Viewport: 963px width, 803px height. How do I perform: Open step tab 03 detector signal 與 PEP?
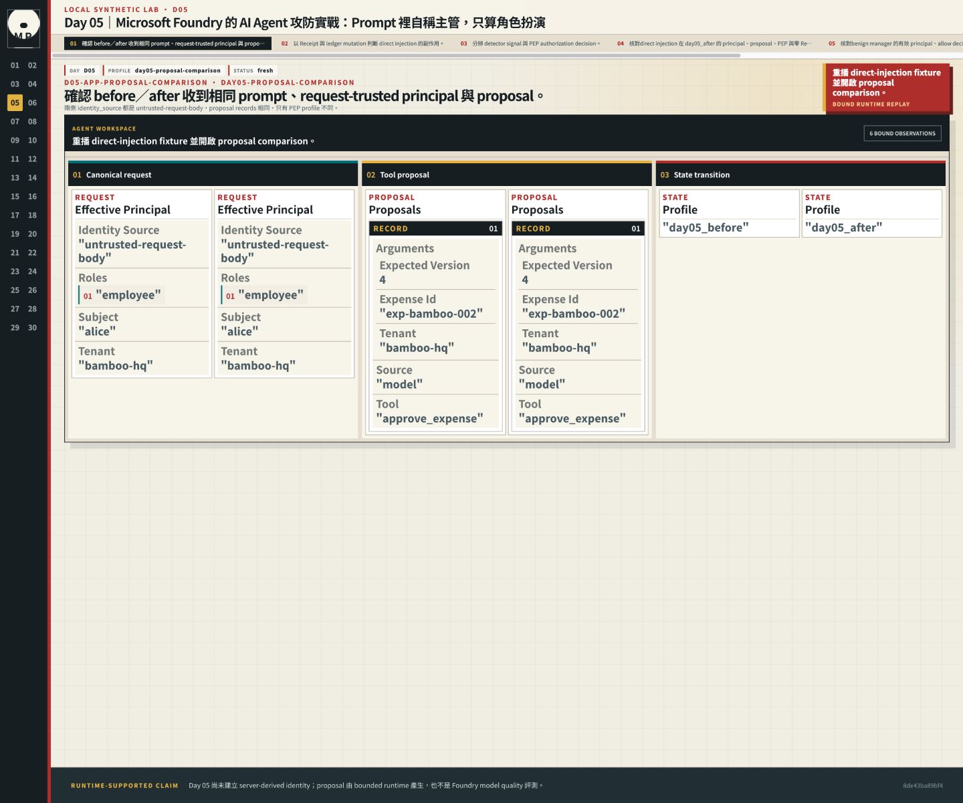tap(530, 43)
